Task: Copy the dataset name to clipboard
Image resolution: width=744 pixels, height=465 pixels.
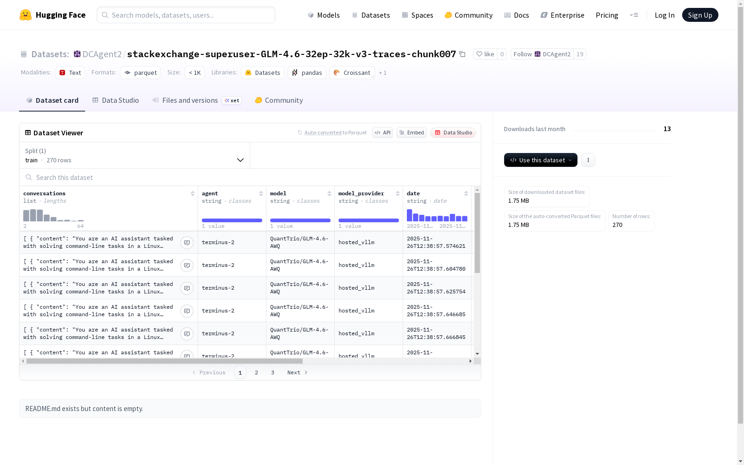Action: click(x=462, y=54)
